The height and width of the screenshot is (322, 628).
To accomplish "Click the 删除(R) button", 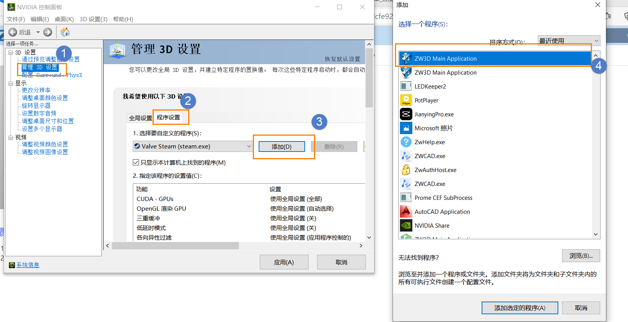I will [x=334, y=147].
